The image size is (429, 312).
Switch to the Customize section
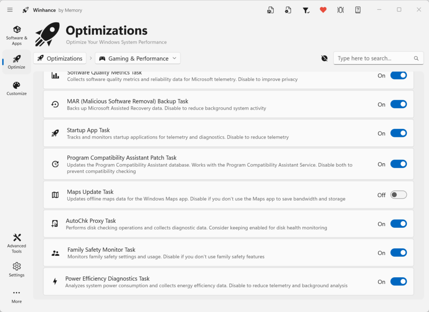(x=17, y=88)
